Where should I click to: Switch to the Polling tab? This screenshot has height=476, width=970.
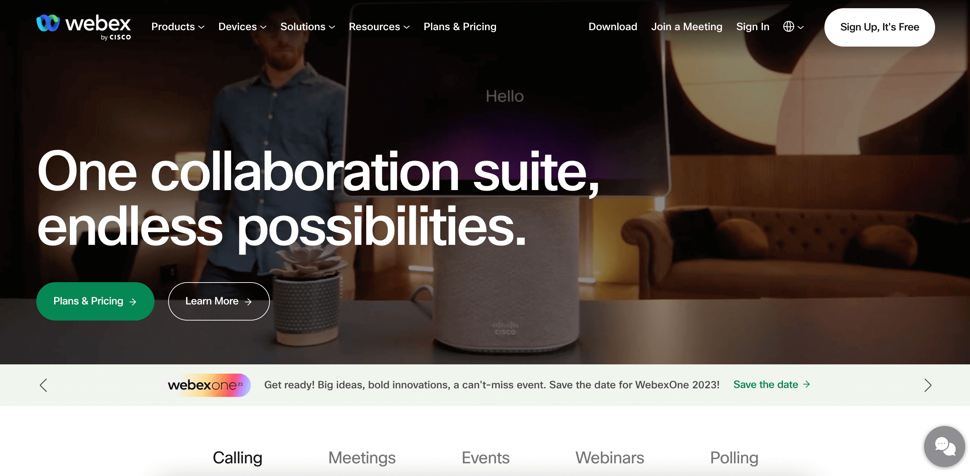click(734, 458)
